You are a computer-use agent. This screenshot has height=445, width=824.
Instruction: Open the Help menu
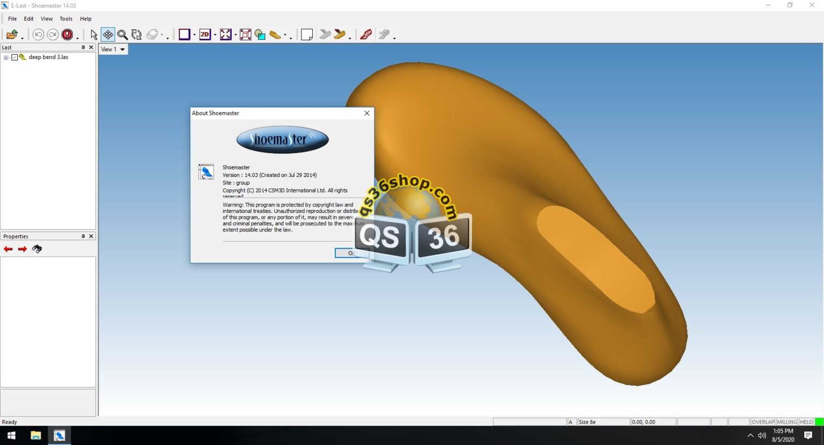pyautogui.click(x=86, y=19)
